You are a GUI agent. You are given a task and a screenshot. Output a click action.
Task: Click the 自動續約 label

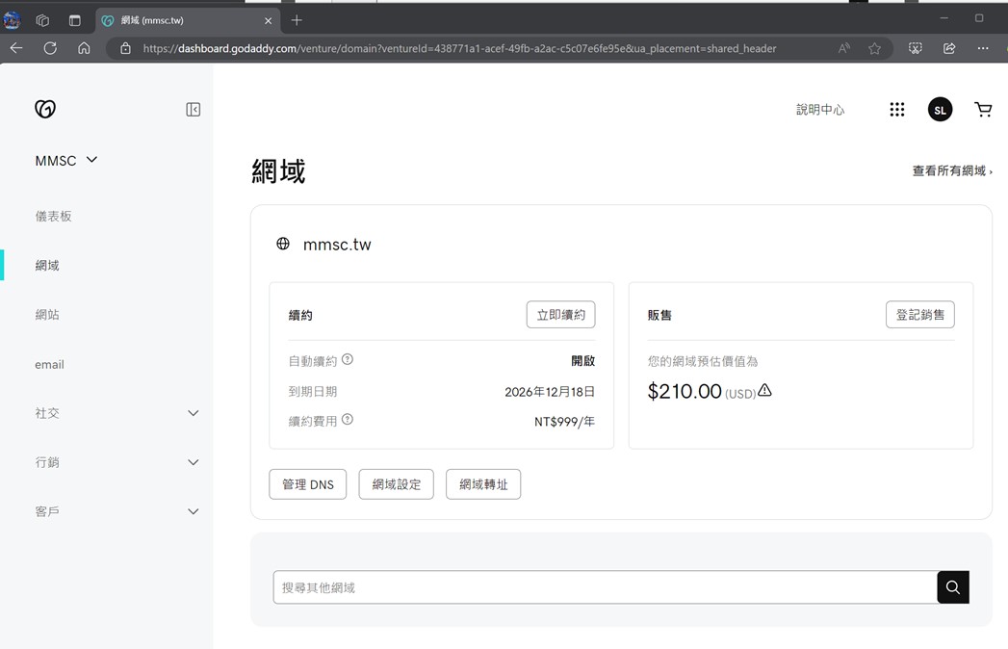tap(313, 361)
